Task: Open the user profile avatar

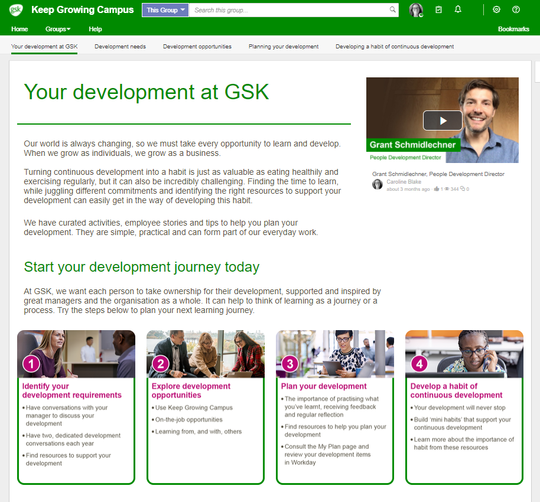Action: point(416,10)
